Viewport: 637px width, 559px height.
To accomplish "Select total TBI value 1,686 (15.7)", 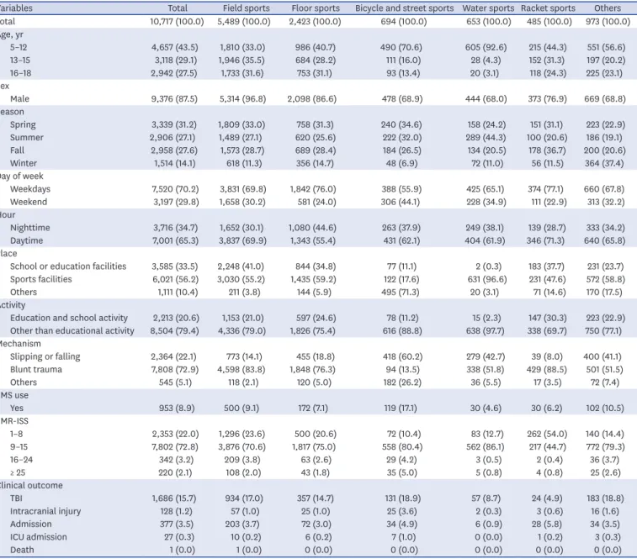I will pyautogui.click(x=174, y=498).
